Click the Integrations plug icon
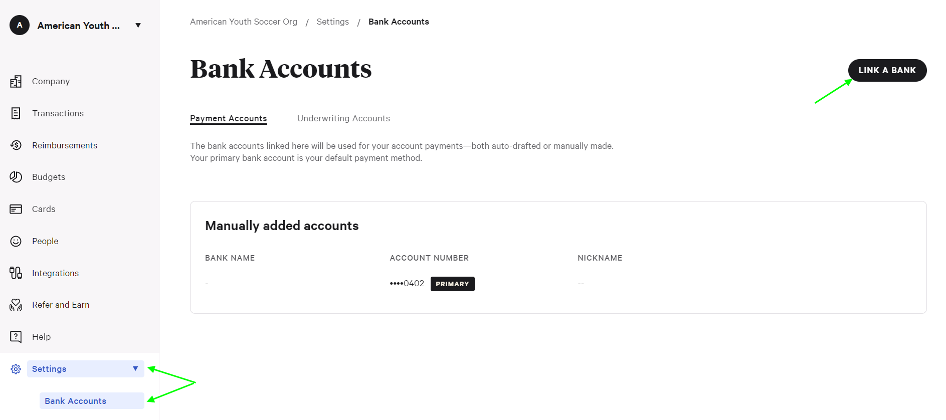The width and height of the screenshot is (946, 420). pos(16,273)
